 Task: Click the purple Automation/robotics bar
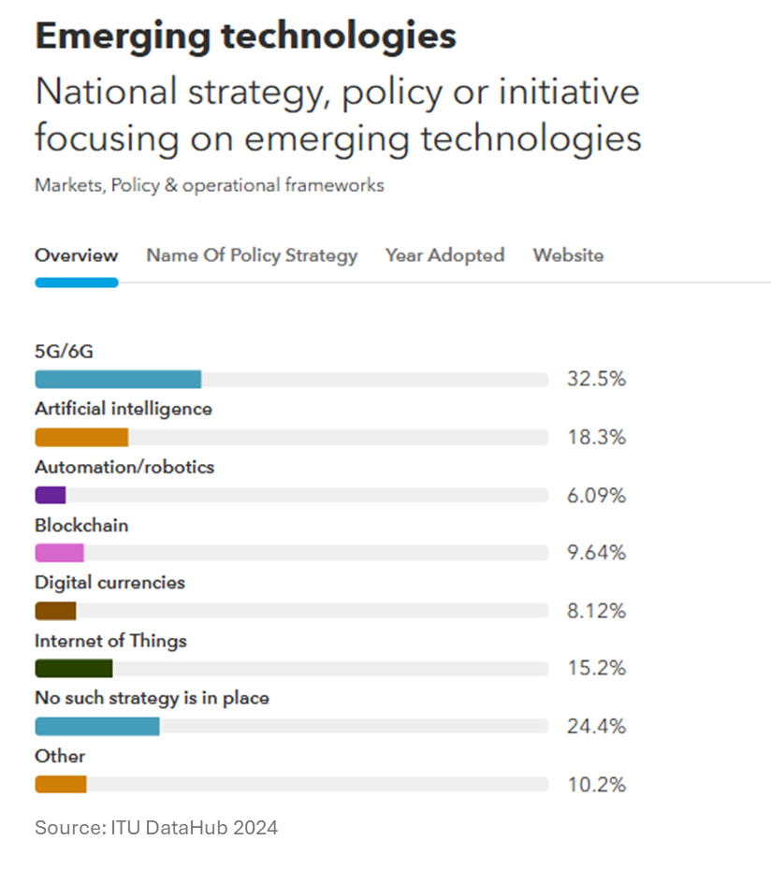tap(51, 496)
